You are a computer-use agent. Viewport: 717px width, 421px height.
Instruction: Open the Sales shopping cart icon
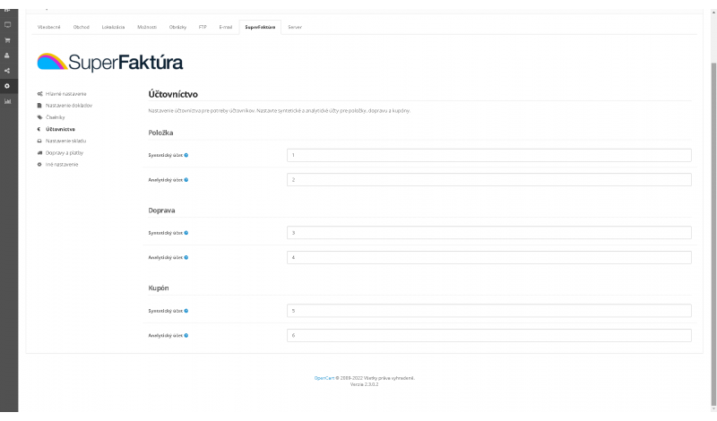click(7, 40)
